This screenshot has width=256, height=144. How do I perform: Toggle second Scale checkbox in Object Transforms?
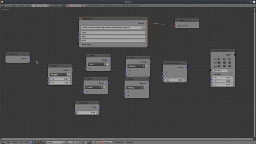coord(224,66)
